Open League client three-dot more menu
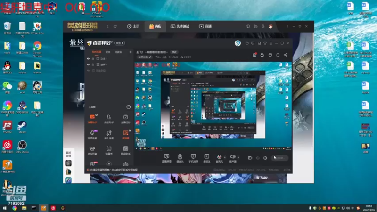377x212 pixels. [287, 26]
